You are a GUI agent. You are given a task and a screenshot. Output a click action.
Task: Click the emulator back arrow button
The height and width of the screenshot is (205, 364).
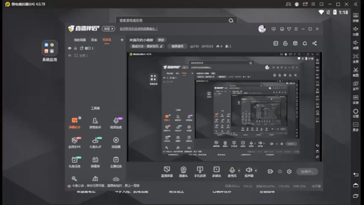pos(356,174)
